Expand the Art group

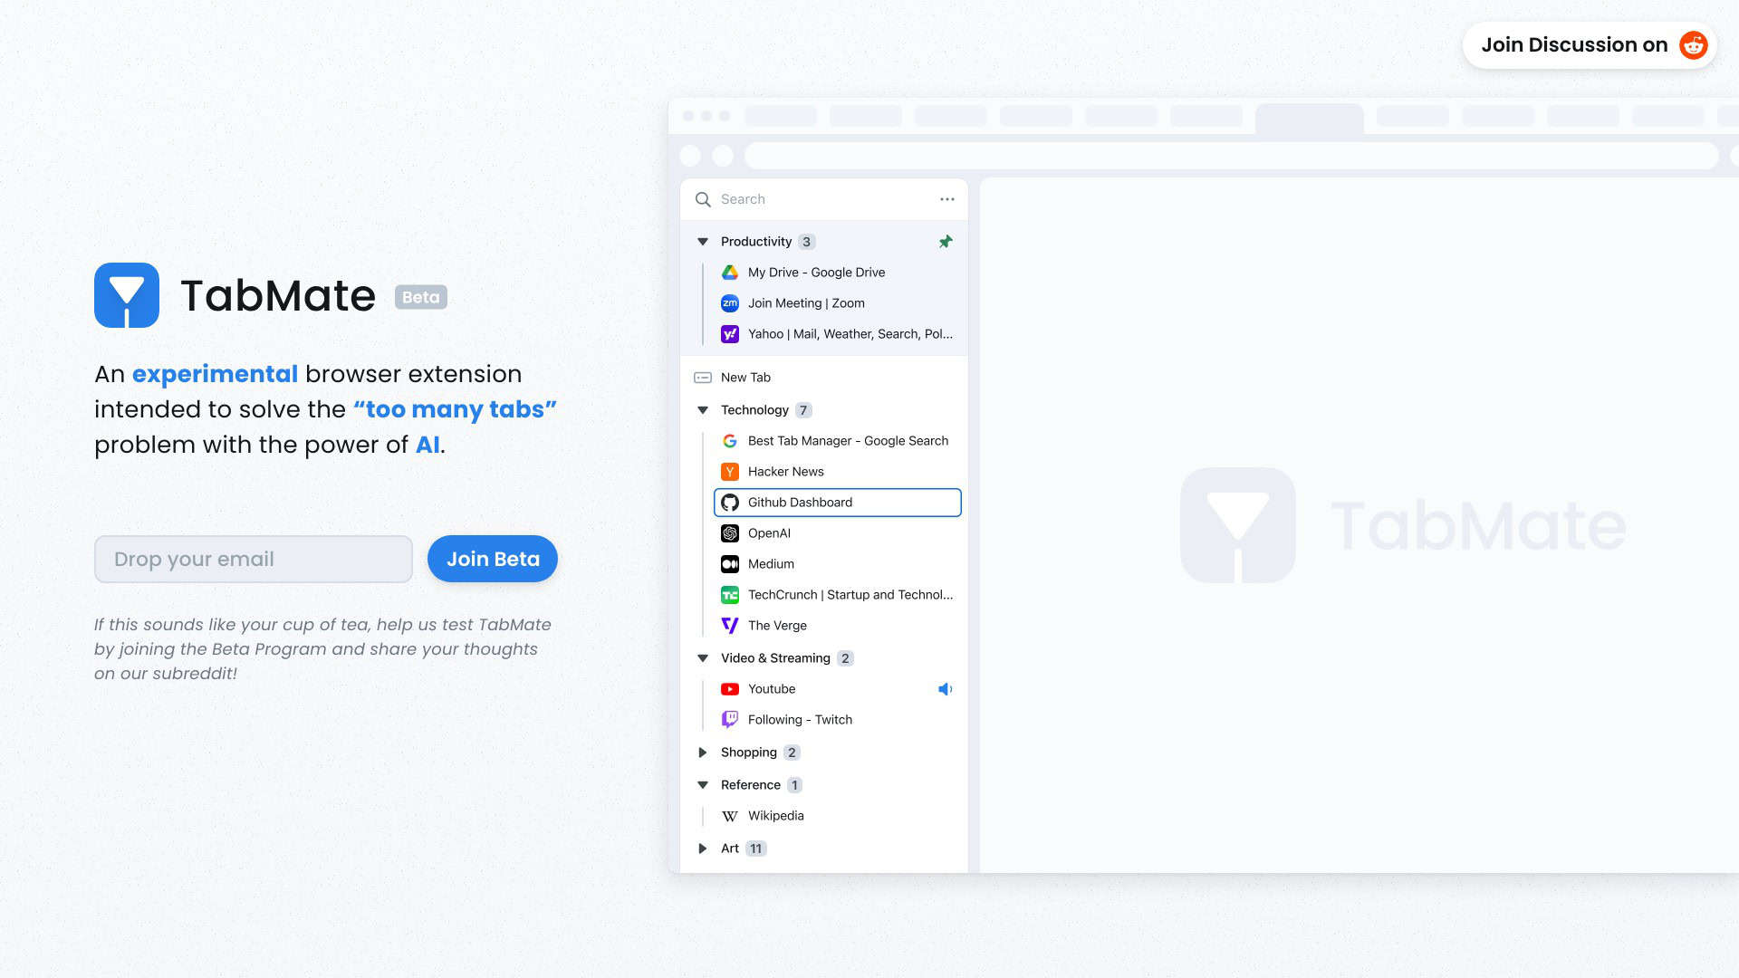[x=703, y=848]
